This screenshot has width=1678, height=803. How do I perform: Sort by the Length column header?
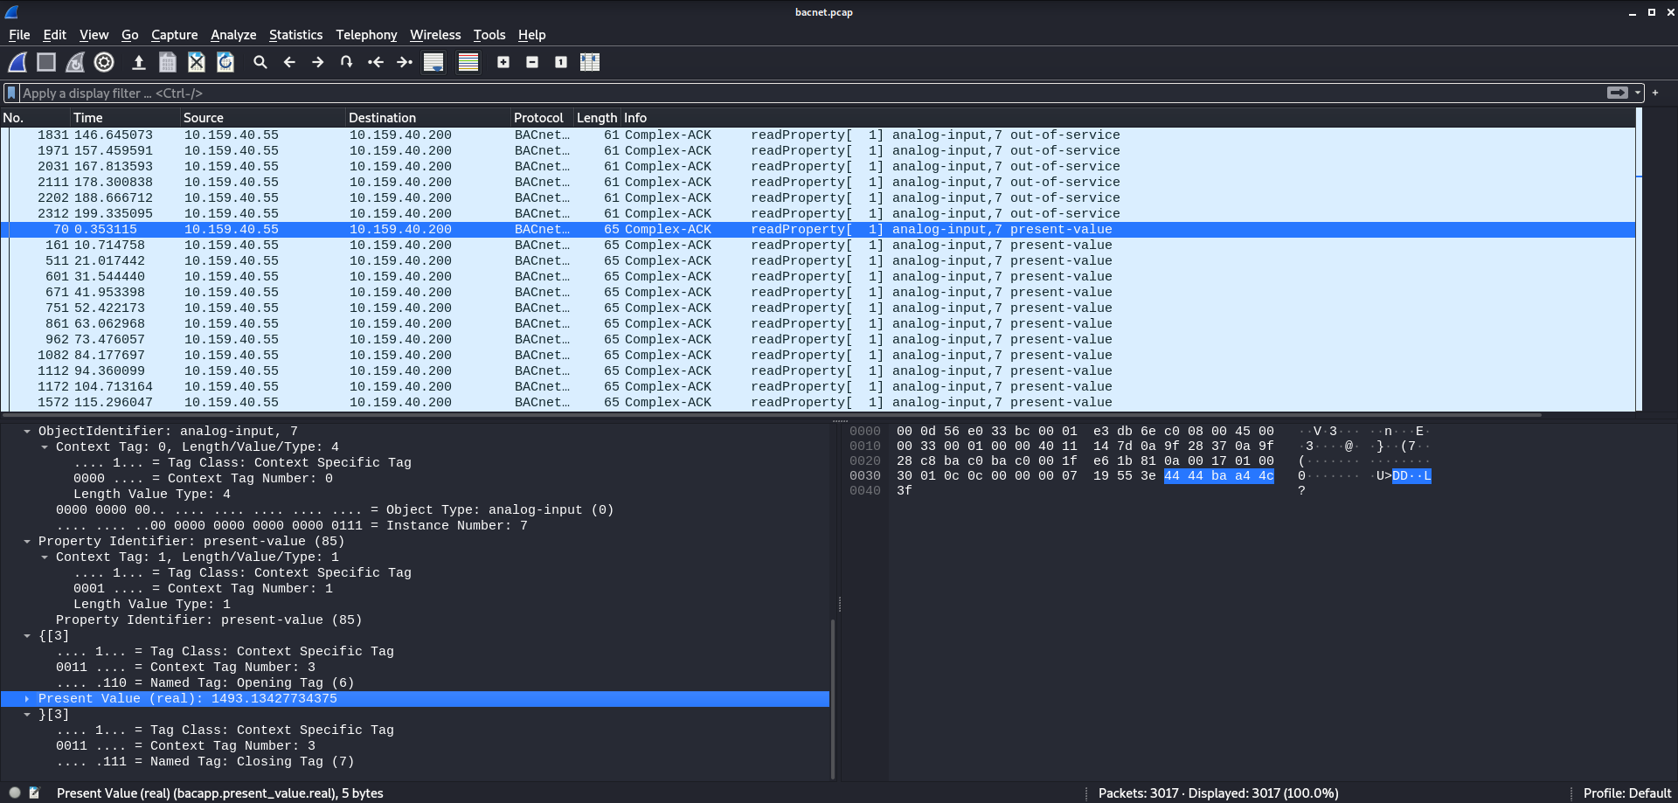[x=597, y=117]
